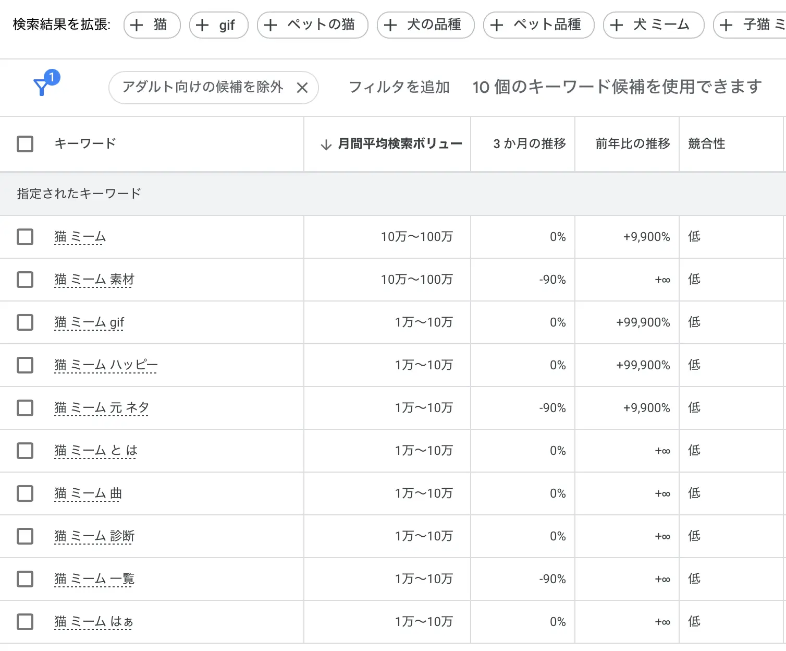Add 猫 to broaden search results

[x=152, y=25]
